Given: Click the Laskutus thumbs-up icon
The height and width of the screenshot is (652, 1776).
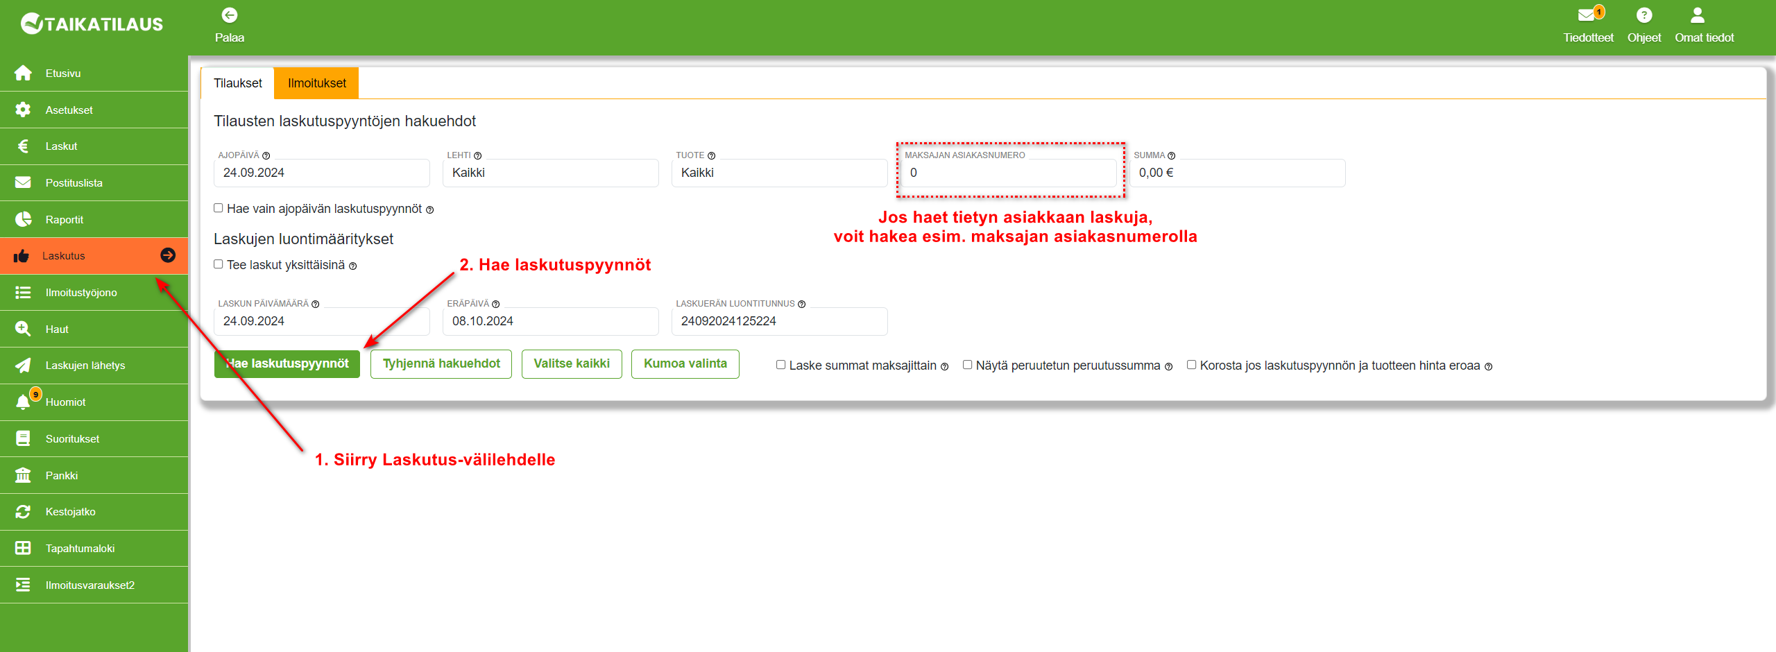Looking at the screenshot, I should pyautogui.click(x=22, y=256).
